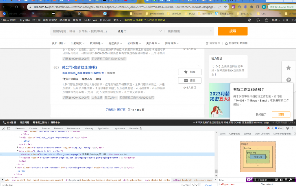Open the 公司相關 filter dropdown
The height and width of the screenshot is (186, 296).
coord(134,43)
